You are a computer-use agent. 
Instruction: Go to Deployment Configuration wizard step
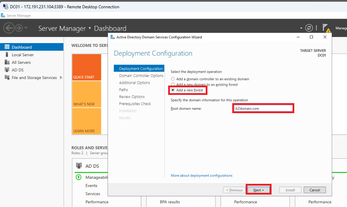(139, 69)
